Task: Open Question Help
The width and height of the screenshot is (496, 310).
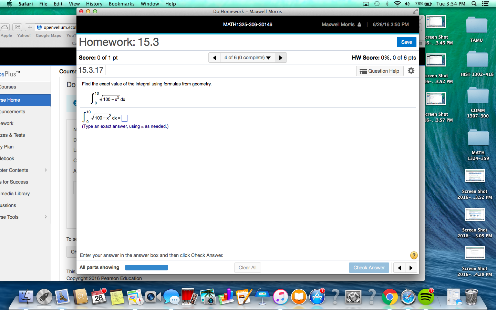Action: [380, 71]
